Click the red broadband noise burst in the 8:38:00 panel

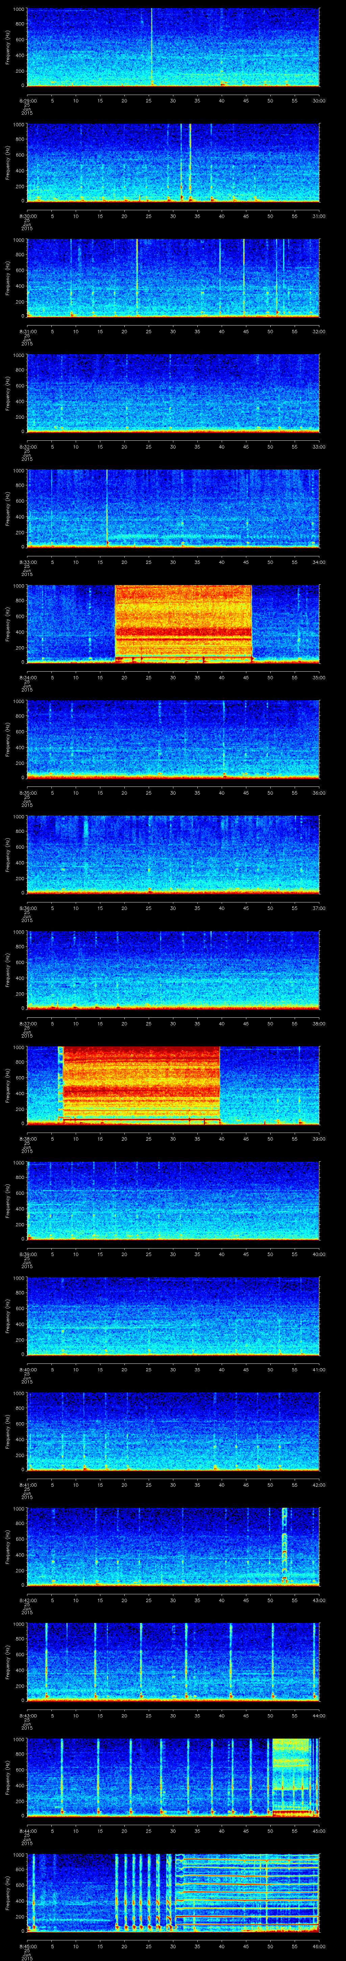pyautogui.click(x=142, y=1085)
